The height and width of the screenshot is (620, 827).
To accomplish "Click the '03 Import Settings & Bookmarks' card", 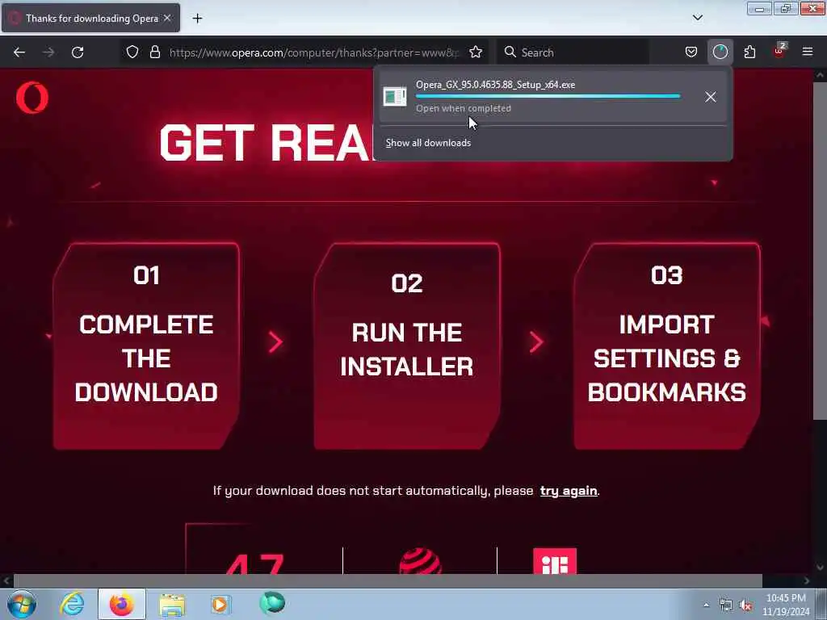I will pos(666,346).
